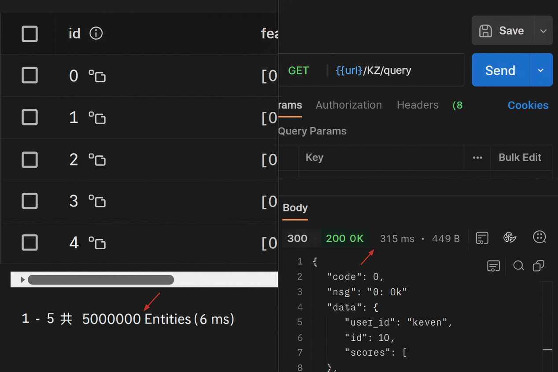Copy the response body with copy icon

point(538,265)
